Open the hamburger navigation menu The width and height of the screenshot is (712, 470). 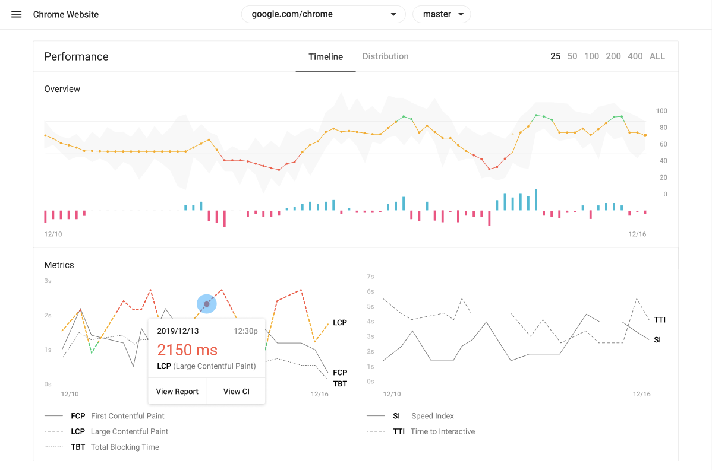(17, 14)
